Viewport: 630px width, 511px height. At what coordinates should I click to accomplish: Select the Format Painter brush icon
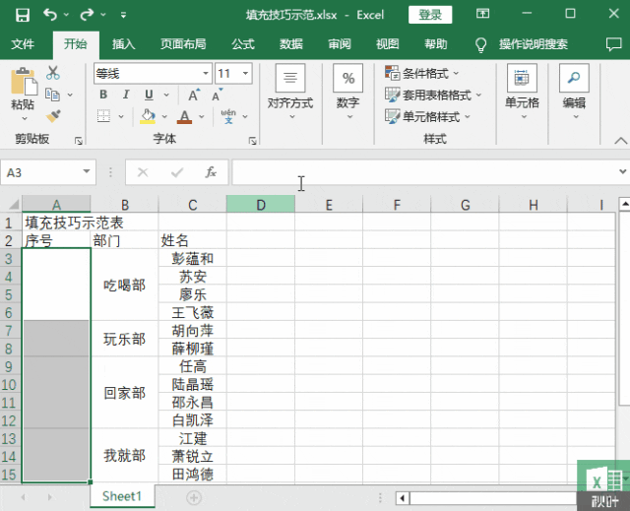(53, 116)
